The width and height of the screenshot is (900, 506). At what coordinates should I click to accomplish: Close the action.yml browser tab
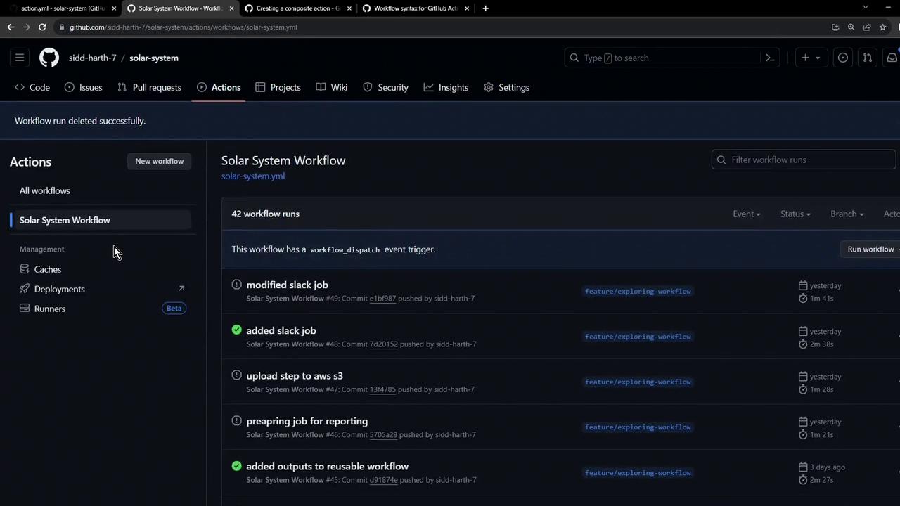(x=114, y=8)
